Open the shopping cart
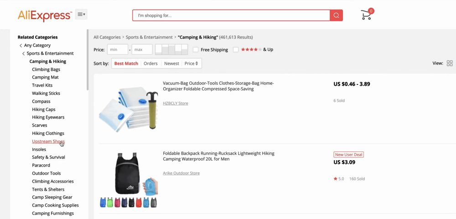Image resolution: width=456 pixels, height=219 pixels. point(366,15)
